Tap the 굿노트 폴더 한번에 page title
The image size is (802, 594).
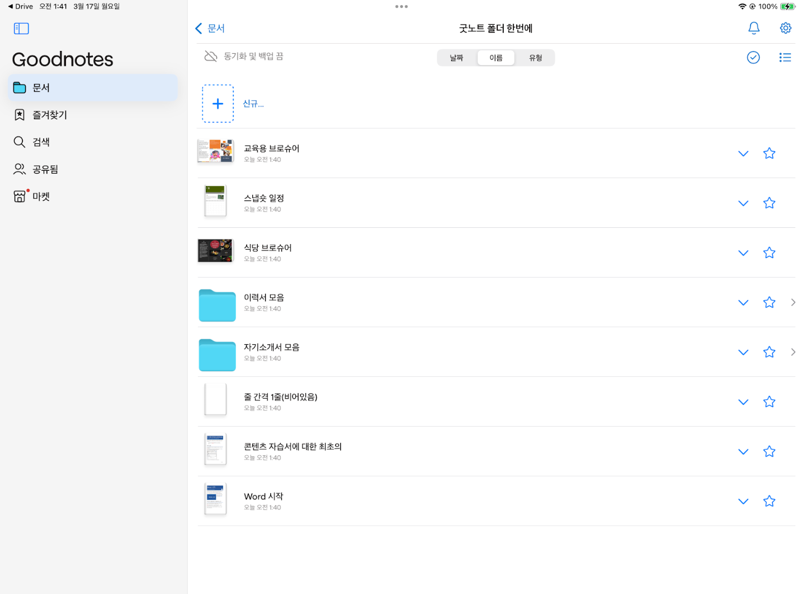pyautogui.click(x=496, y=29)
